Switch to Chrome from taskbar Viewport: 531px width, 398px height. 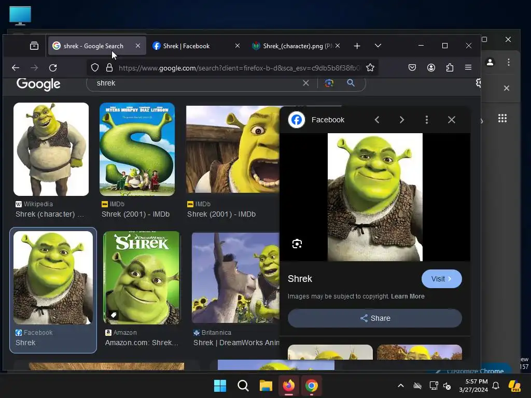click(x=311, y=386)
